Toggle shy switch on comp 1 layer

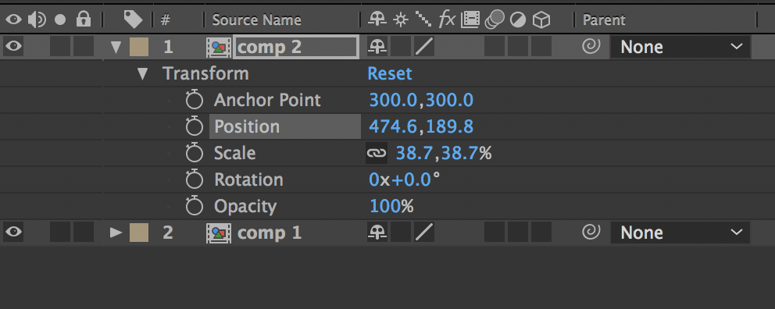pyautogui.click(x=377, y=232)
